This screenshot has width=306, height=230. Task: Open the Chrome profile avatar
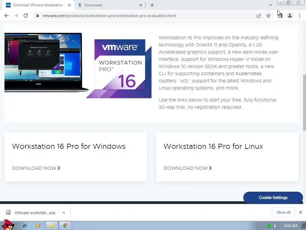290,16
